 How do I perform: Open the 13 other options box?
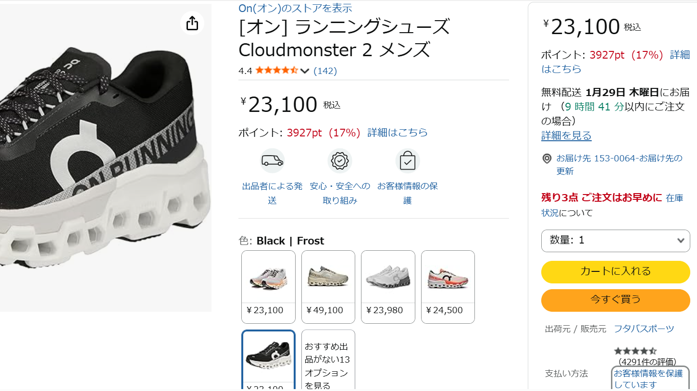coord(328,360)
